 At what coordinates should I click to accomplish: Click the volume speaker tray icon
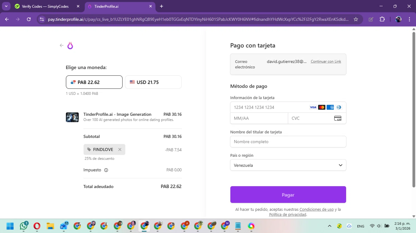[x=379, y=226]
